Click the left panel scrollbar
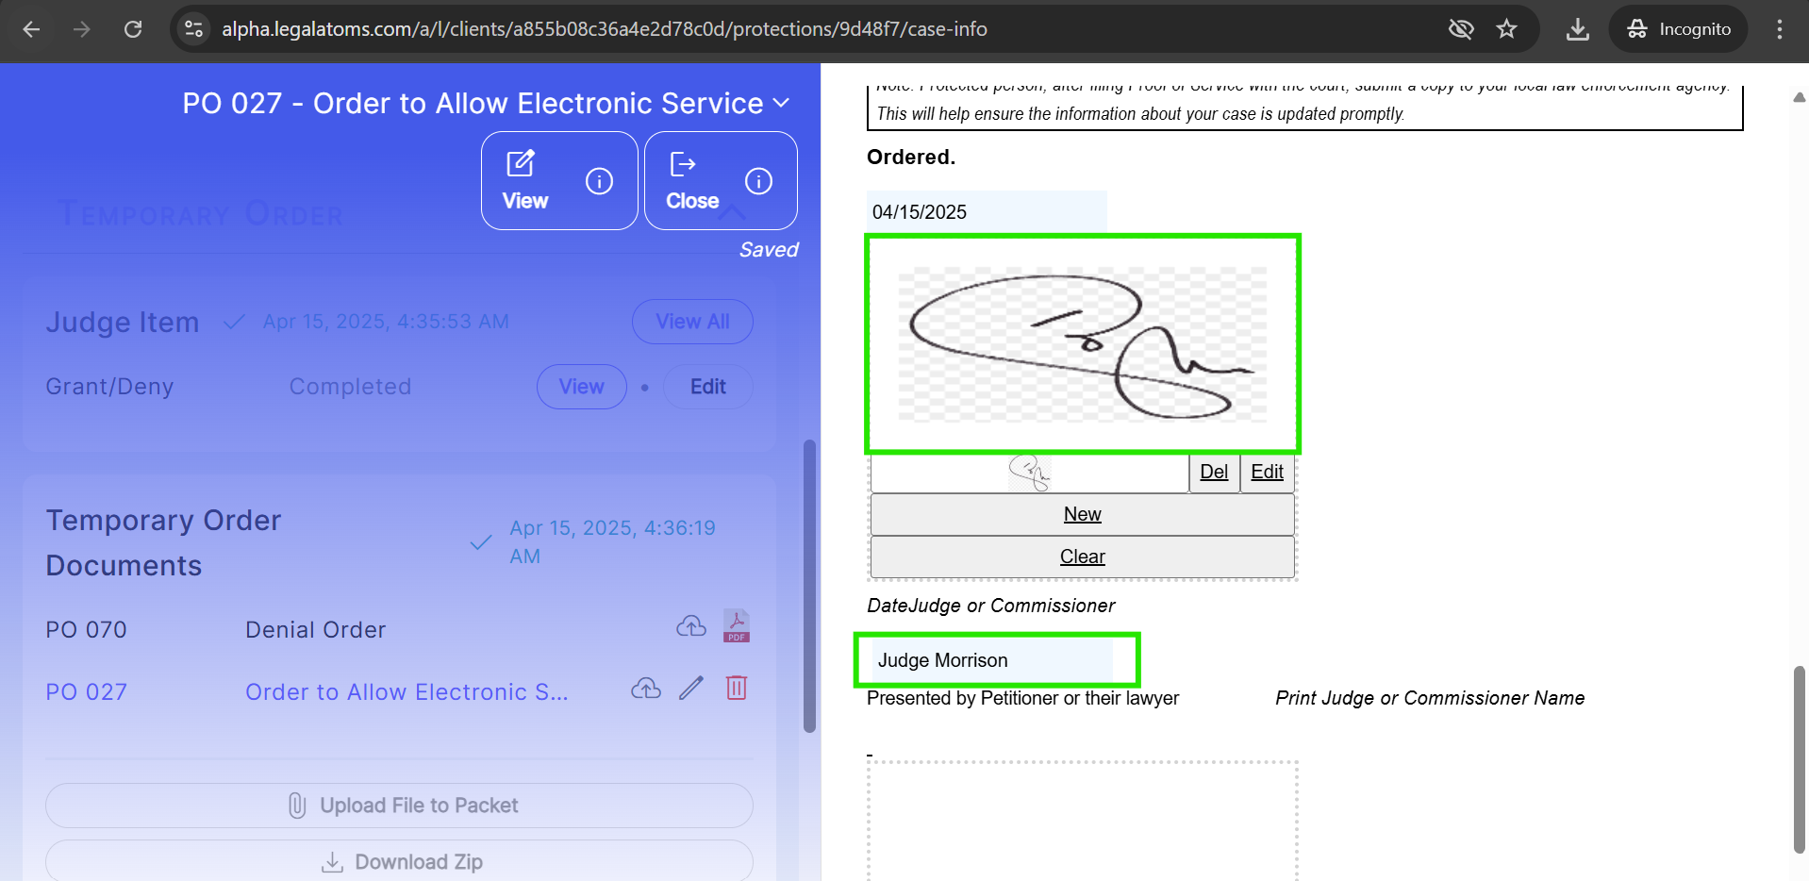Screen dimensions: 1809x881 [x=809, y=586]
